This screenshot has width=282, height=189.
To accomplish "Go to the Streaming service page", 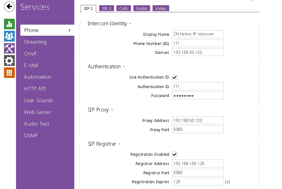I will 35,42.
